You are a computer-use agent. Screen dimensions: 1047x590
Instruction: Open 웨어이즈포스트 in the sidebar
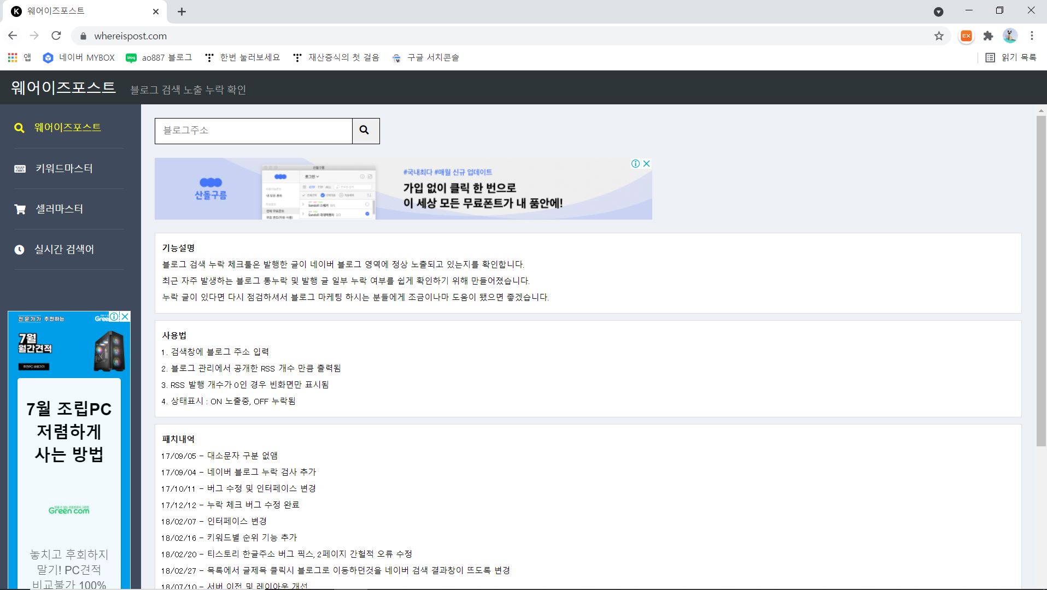[x=68, y=128]
